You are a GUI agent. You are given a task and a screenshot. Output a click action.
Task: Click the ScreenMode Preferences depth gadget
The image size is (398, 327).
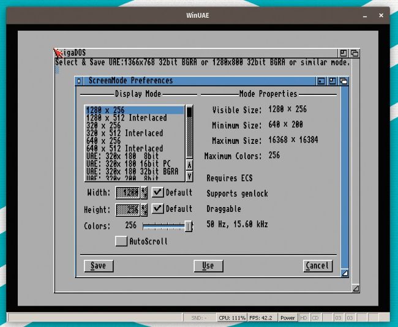[344, 81]
